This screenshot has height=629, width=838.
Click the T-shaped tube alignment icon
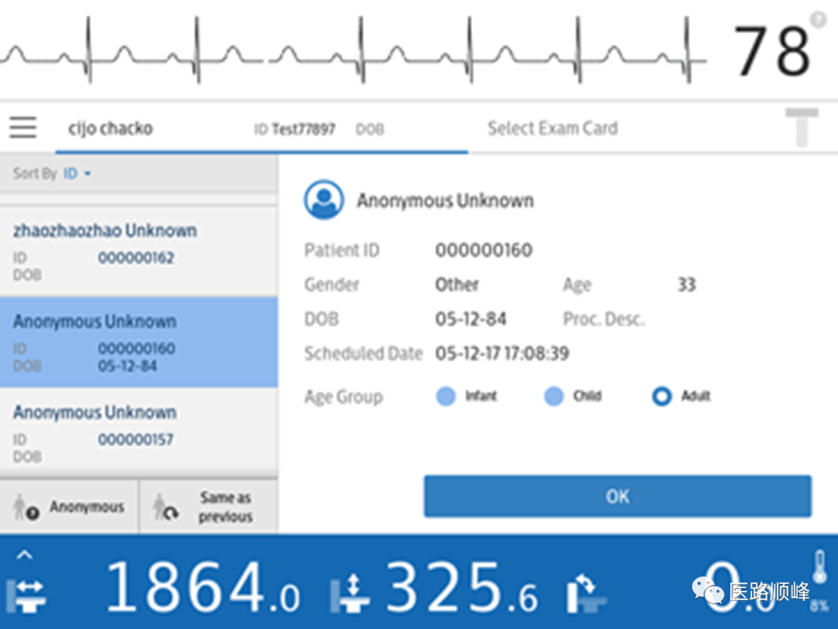point(803,128)
